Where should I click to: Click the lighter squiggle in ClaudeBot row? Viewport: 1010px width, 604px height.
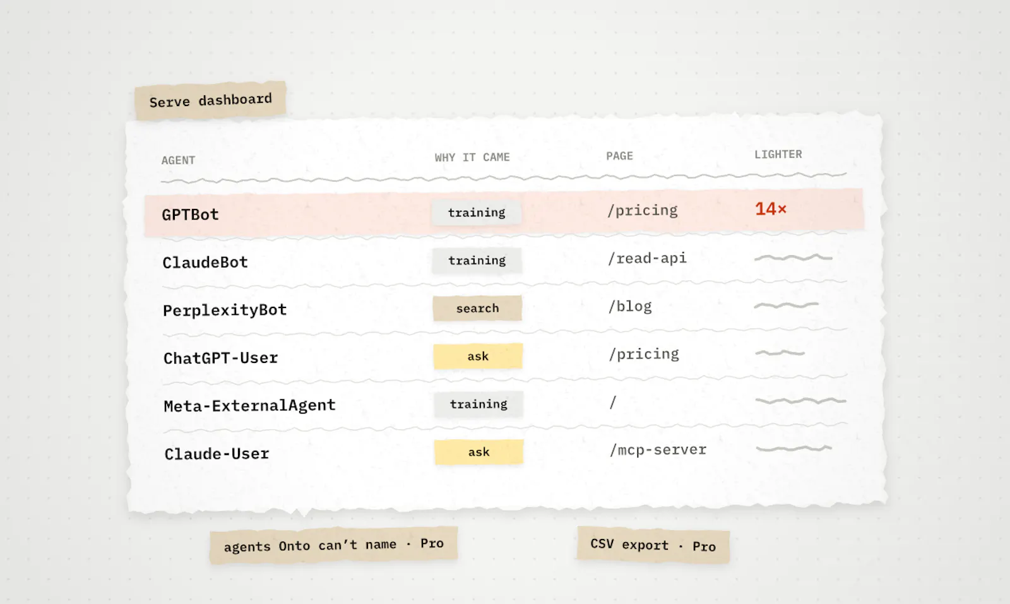(x=793, y=258)
